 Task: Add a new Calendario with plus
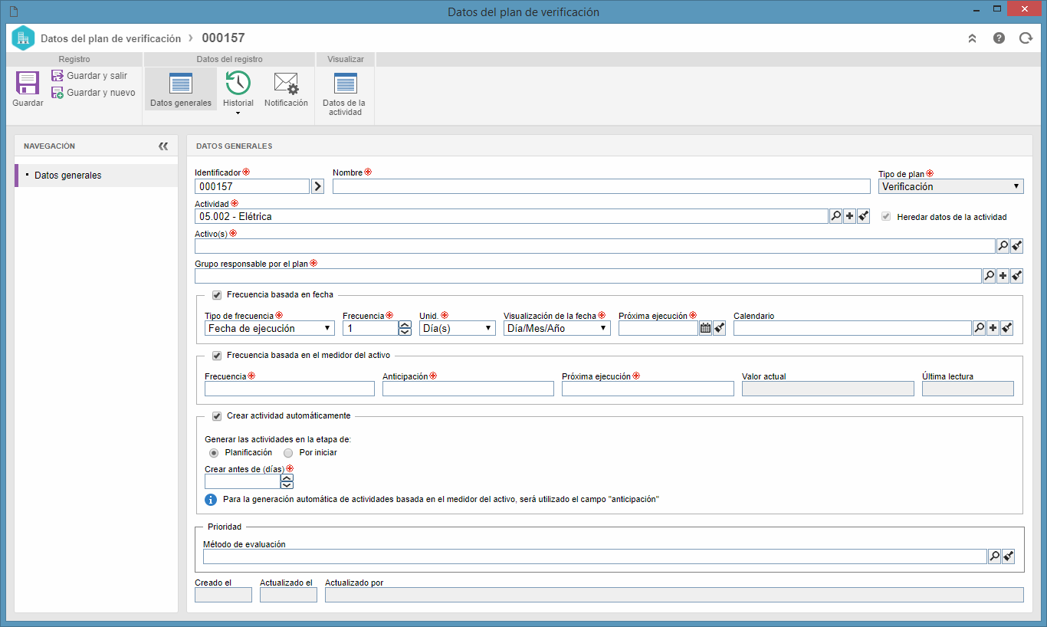(993, 328)
